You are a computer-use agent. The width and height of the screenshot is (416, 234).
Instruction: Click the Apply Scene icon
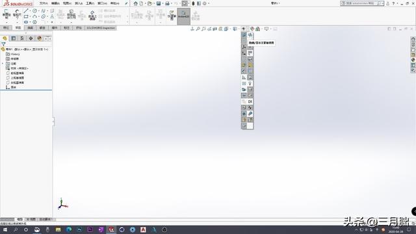[x=257, y=29]
